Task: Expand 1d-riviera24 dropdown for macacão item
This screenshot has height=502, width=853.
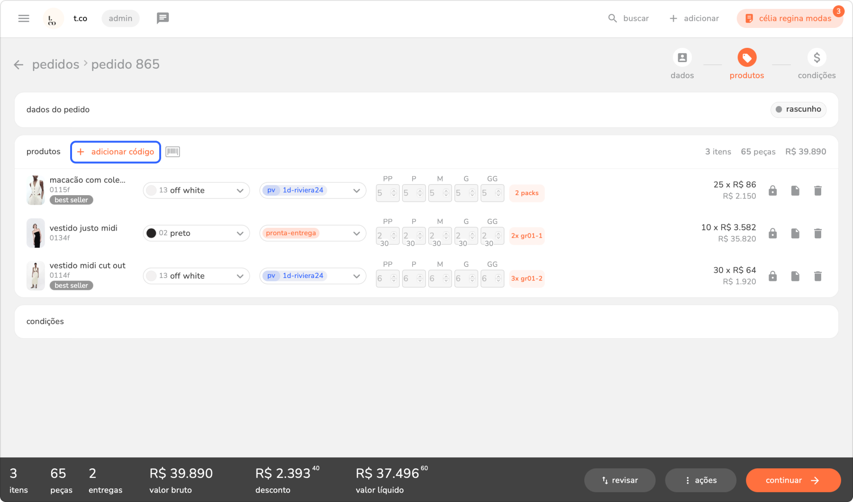Action: (x=356, y=191)
